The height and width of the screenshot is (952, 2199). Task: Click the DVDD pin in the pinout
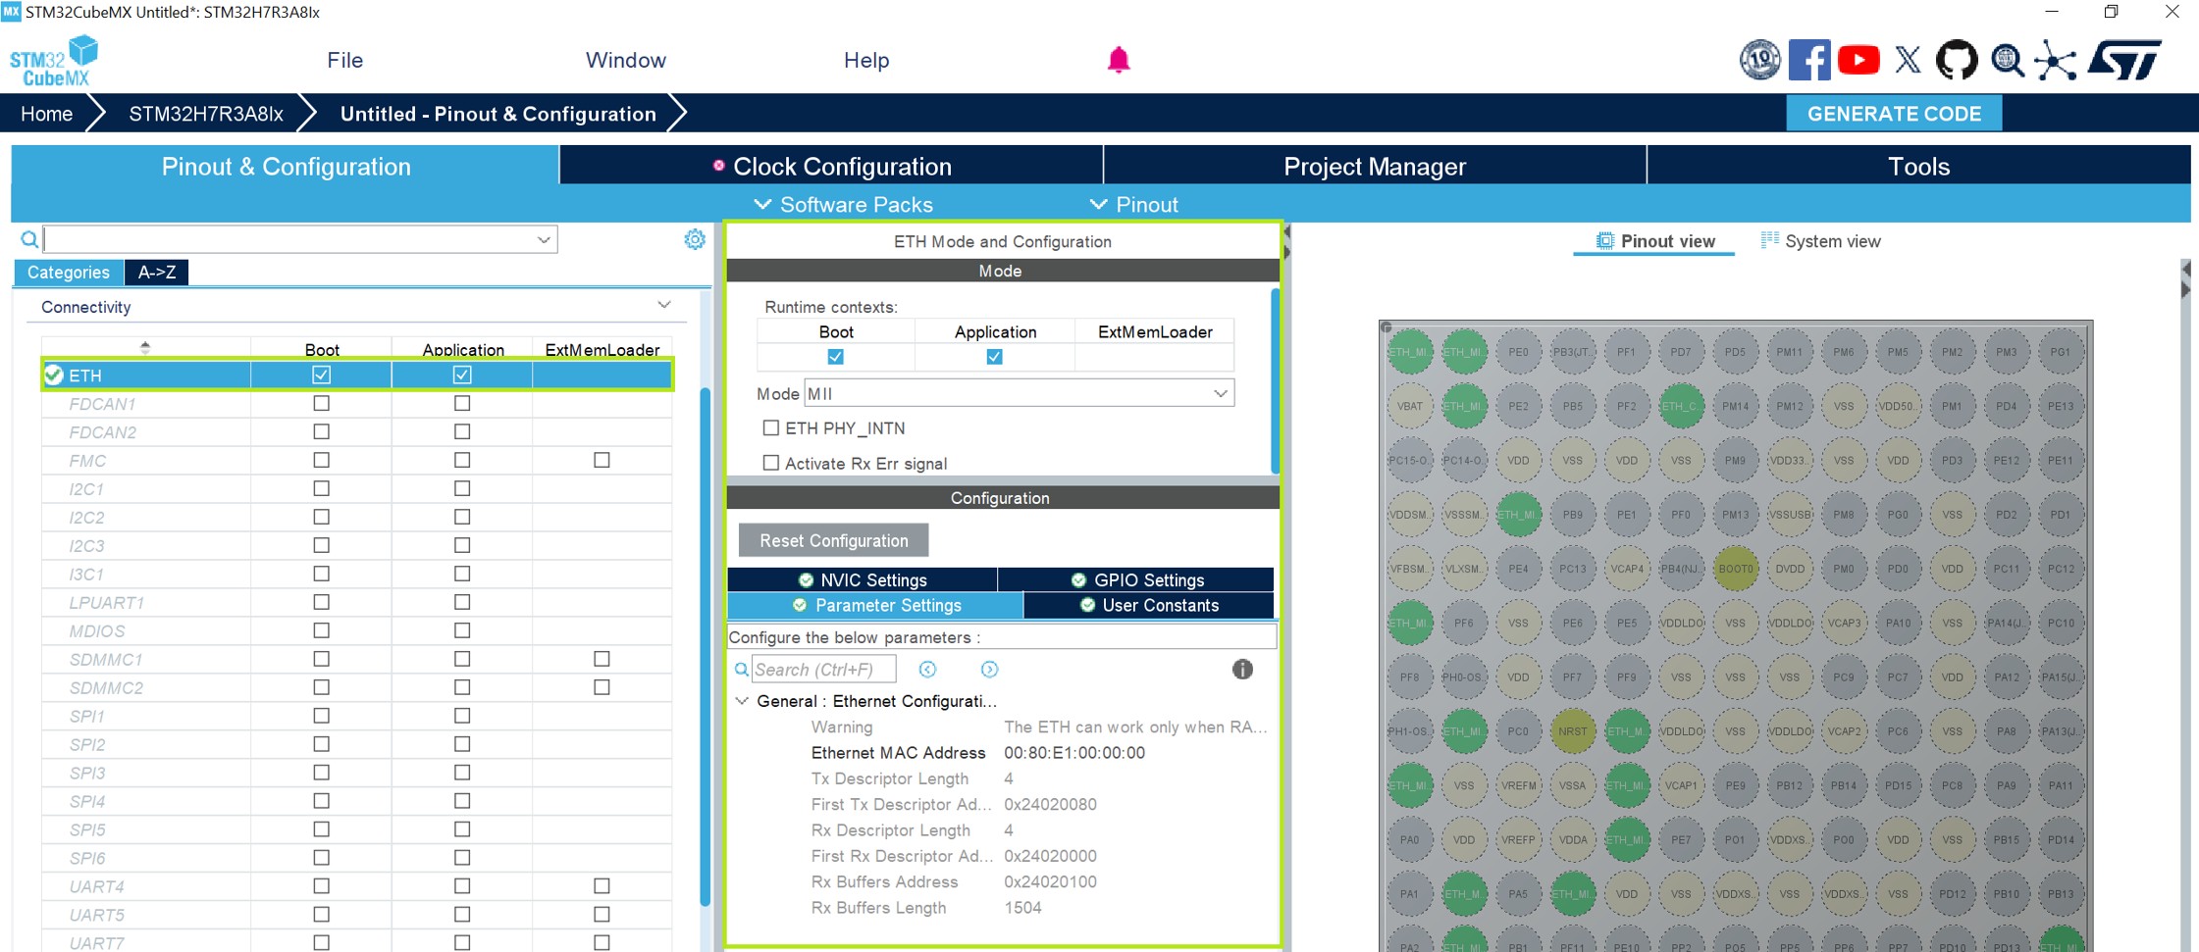1789,569
